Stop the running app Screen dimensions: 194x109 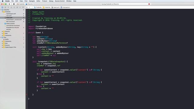14,4
